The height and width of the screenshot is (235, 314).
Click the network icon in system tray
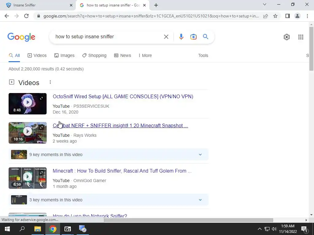tap(267, 229)
